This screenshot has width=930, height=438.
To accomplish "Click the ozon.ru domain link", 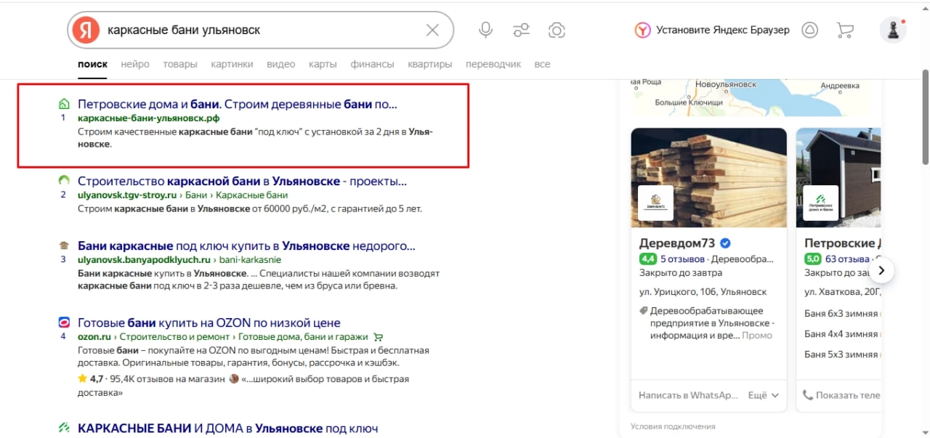I will [93, 337].
